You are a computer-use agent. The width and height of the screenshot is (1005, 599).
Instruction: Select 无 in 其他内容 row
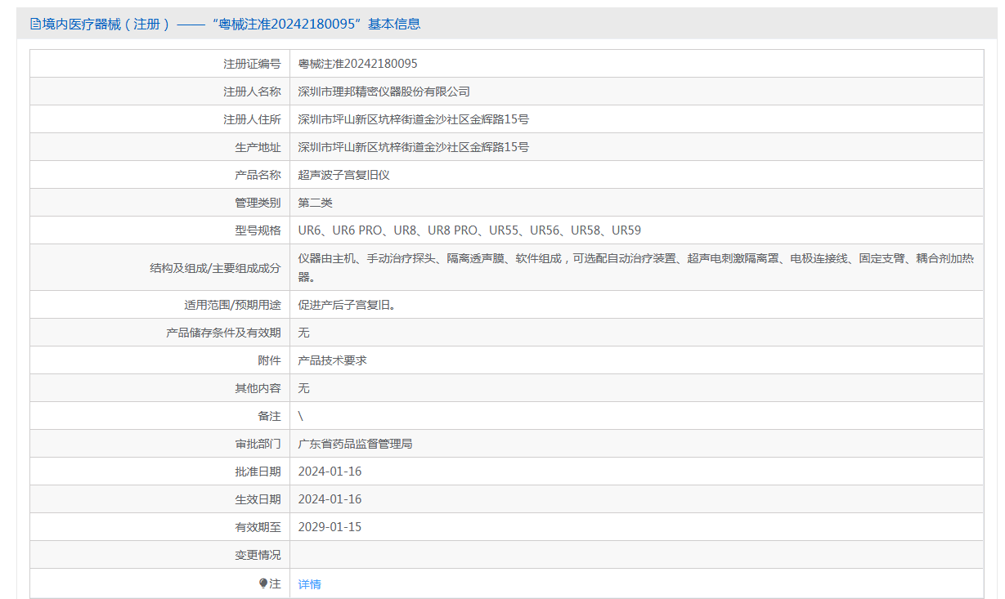pos(304,388)
